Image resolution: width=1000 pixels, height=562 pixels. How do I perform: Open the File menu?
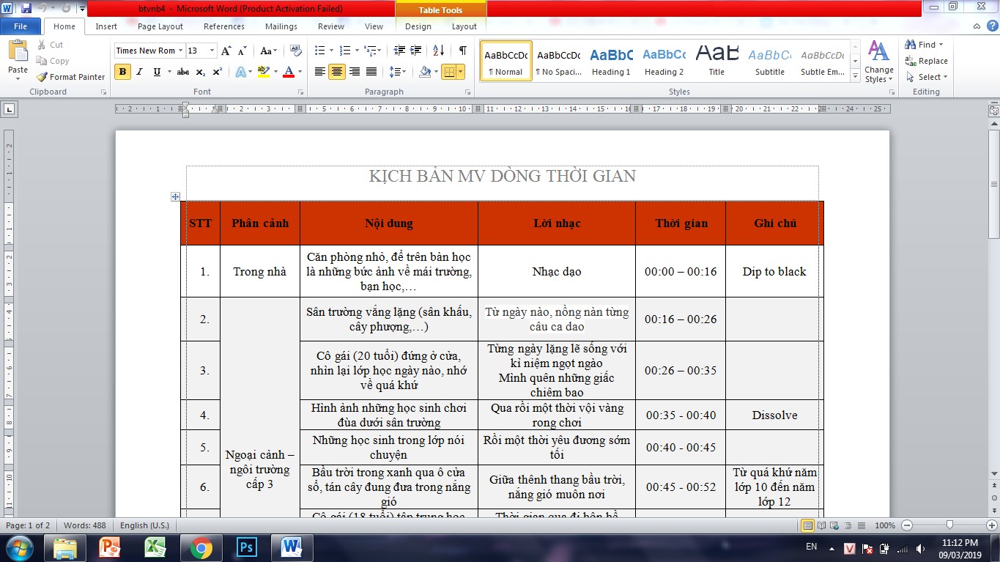[x=21, y=26]
